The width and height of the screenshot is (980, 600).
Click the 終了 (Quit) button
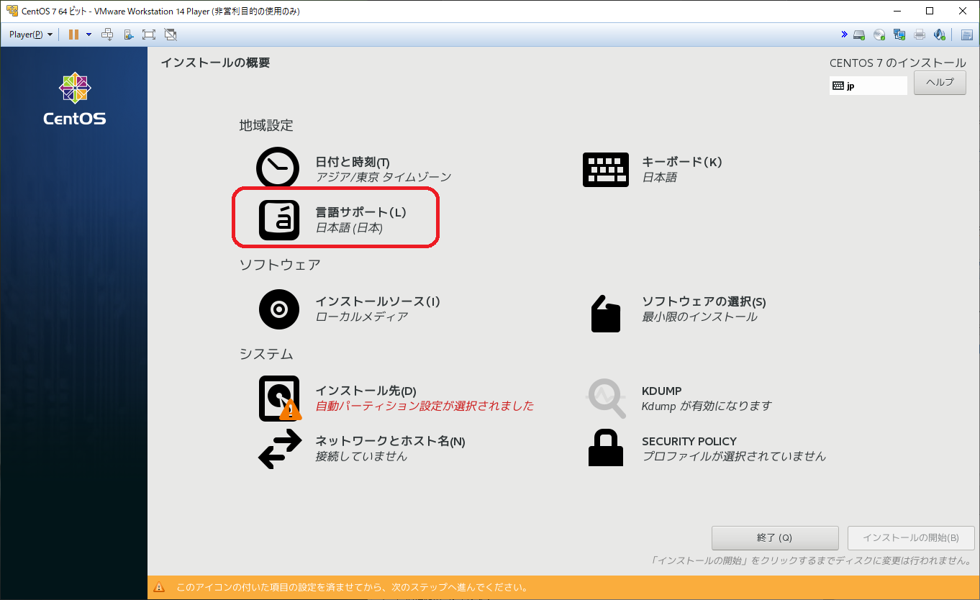[775, 537]
